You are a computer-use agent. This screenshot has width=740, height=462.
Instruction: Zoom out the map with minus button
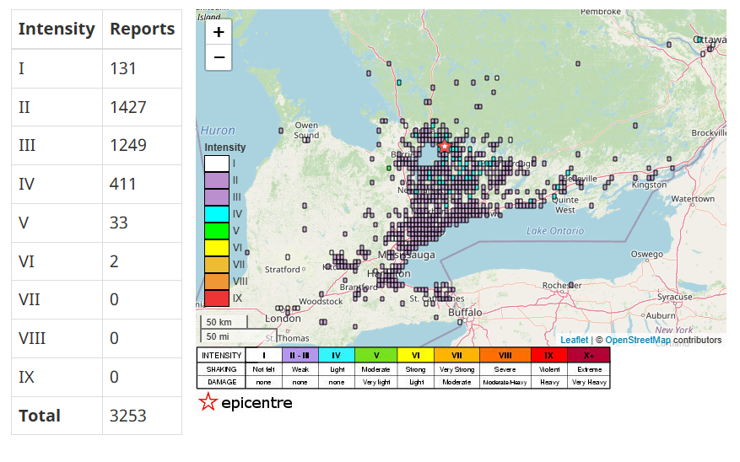click(219, 57)
